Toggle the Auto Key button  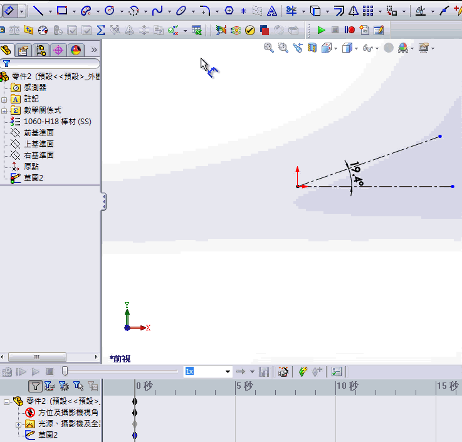(303, 372)
